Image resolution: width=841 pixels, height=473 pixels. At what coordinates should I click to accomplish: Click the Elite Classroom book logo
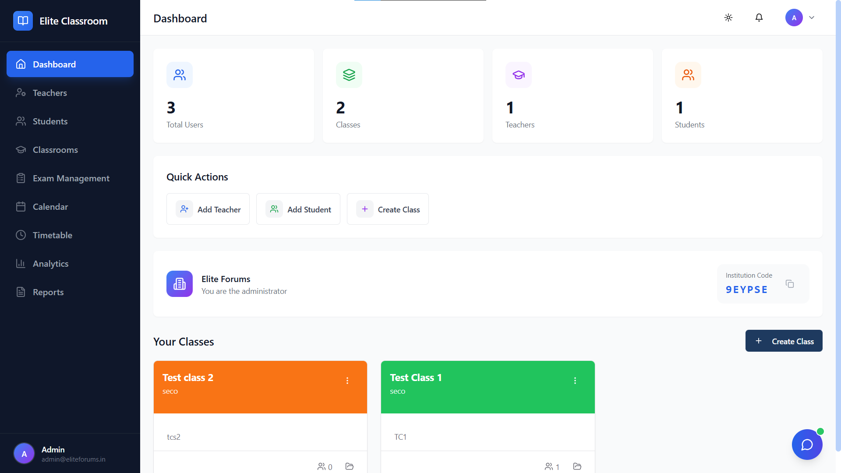23,21
